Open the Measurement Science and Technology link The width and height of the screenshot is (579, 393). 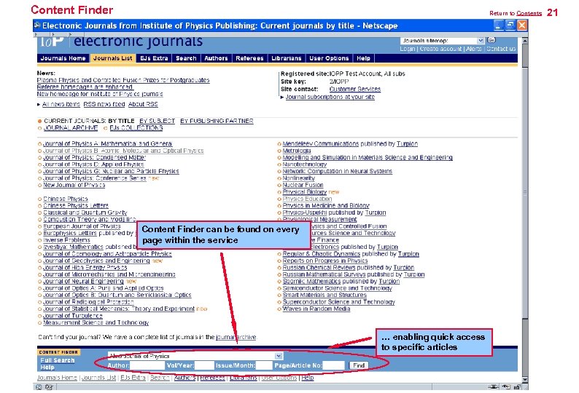pyautogui.click(x=96, y=322)
